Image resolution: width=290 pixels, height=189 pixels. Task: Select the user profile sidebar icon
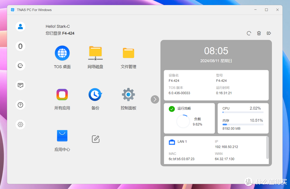tap(20, 27)
